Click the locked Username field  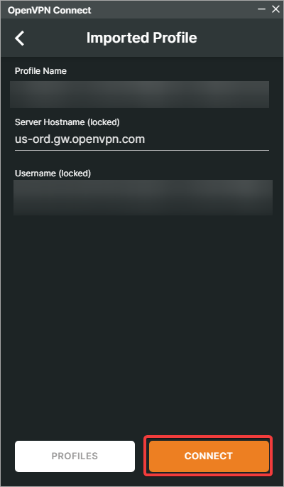tap(143, 198)
